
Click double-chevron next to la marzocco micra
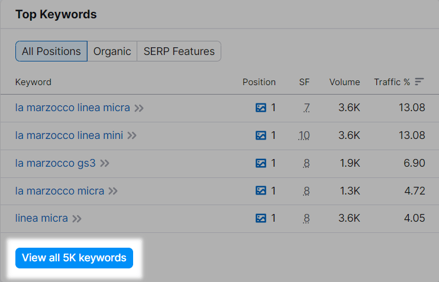point(113,191)
